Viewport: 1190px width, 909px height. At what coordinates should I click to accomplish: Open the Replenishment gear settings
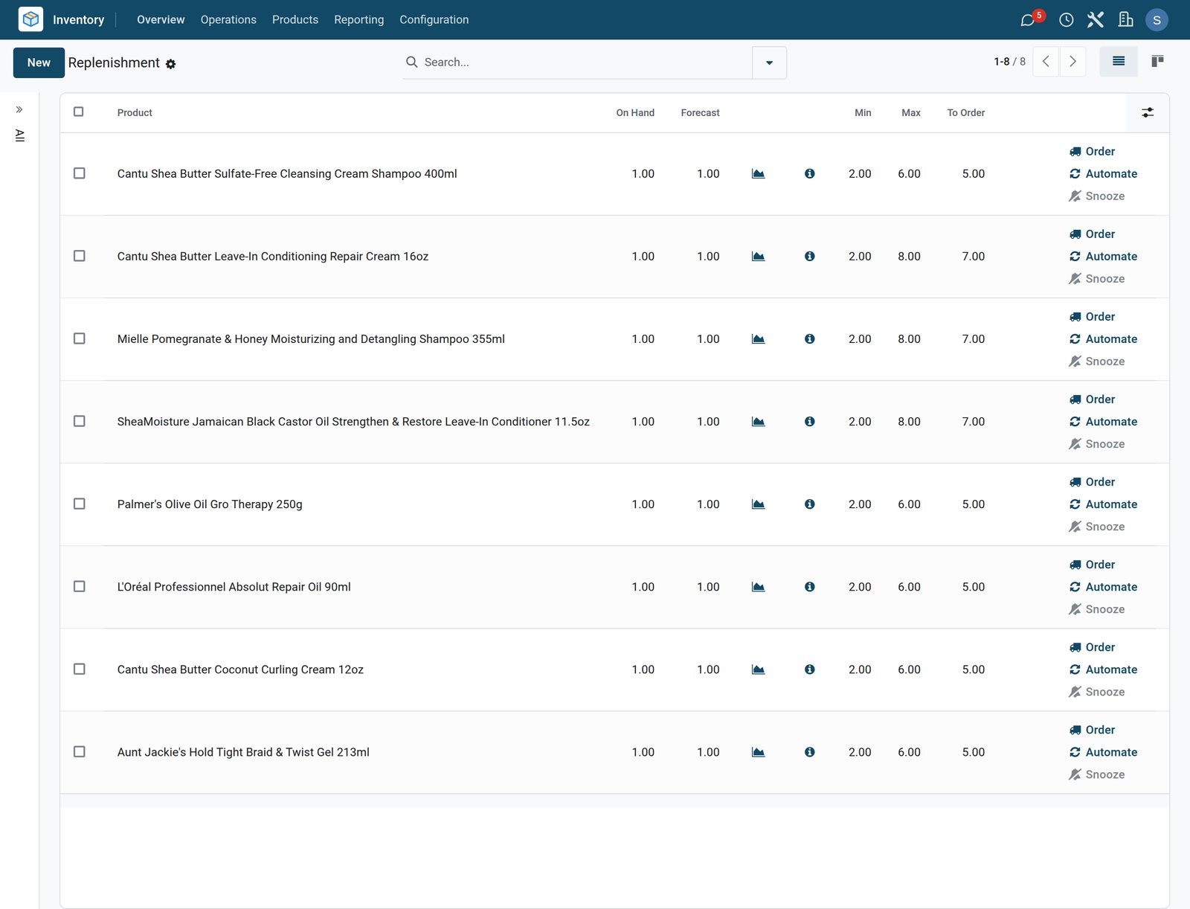(170, 64)
